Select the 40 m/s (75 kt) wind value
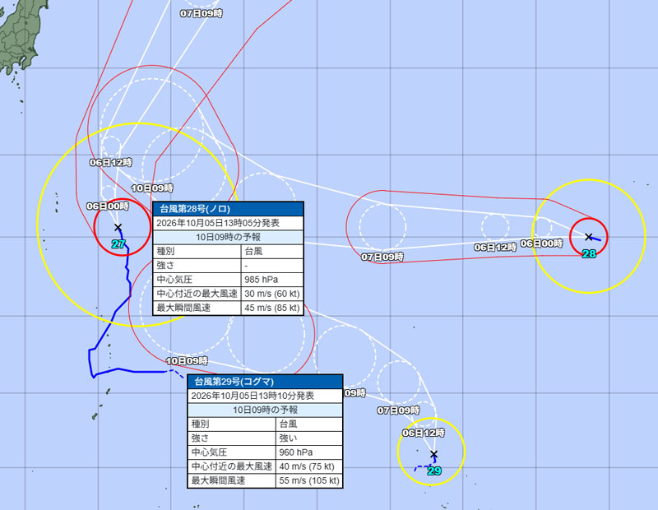The width and height of the screenshot is (658, 510). click(307, 466)
